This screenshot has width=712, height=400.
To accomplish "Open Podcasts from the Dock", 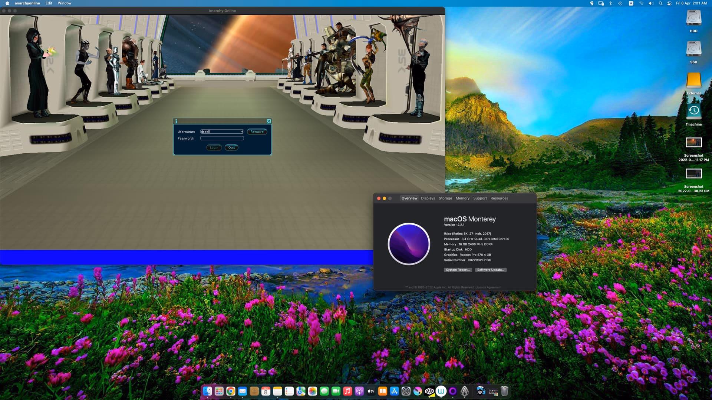I will coord(359,391).
